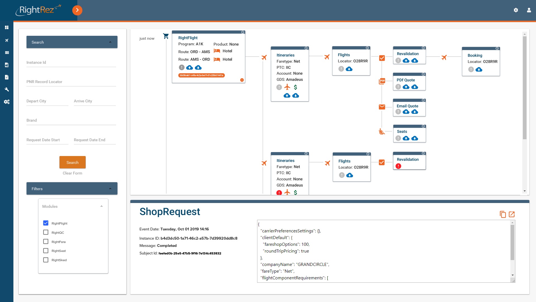Click the RightRez logo

click(38, 10)
